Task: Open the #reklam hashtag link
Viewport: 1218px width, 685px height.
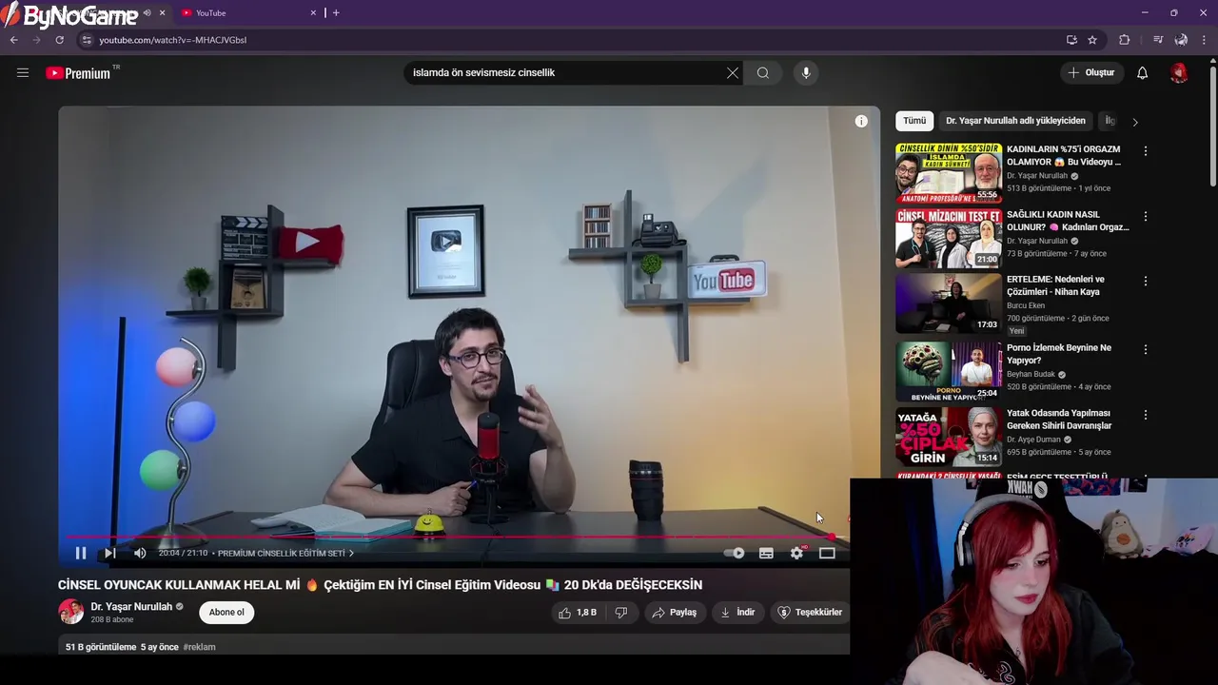Action: point(199,647)
